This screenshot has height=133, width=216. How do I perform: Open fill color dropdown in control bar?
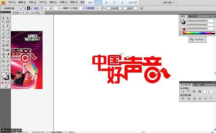coord(25,8)
